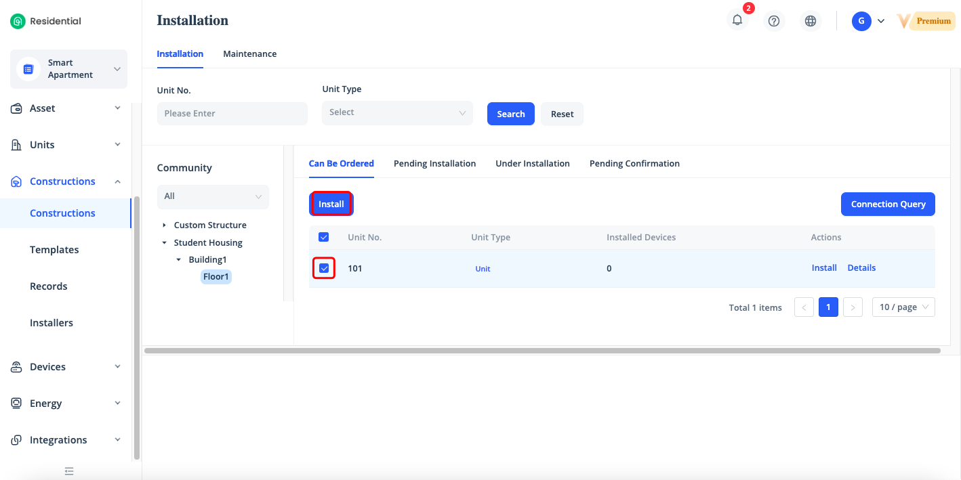Click the Unit No. input field
This screenshot has width=961, height=480.
[x=232, y=114]
